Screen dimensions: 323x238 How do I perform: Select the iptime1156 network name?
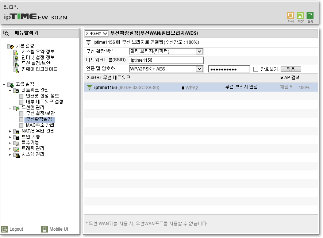point(105,88)
